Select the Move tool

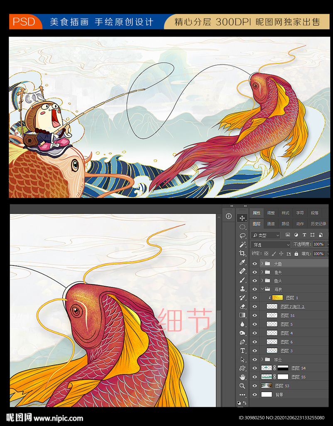coord(242,218)
